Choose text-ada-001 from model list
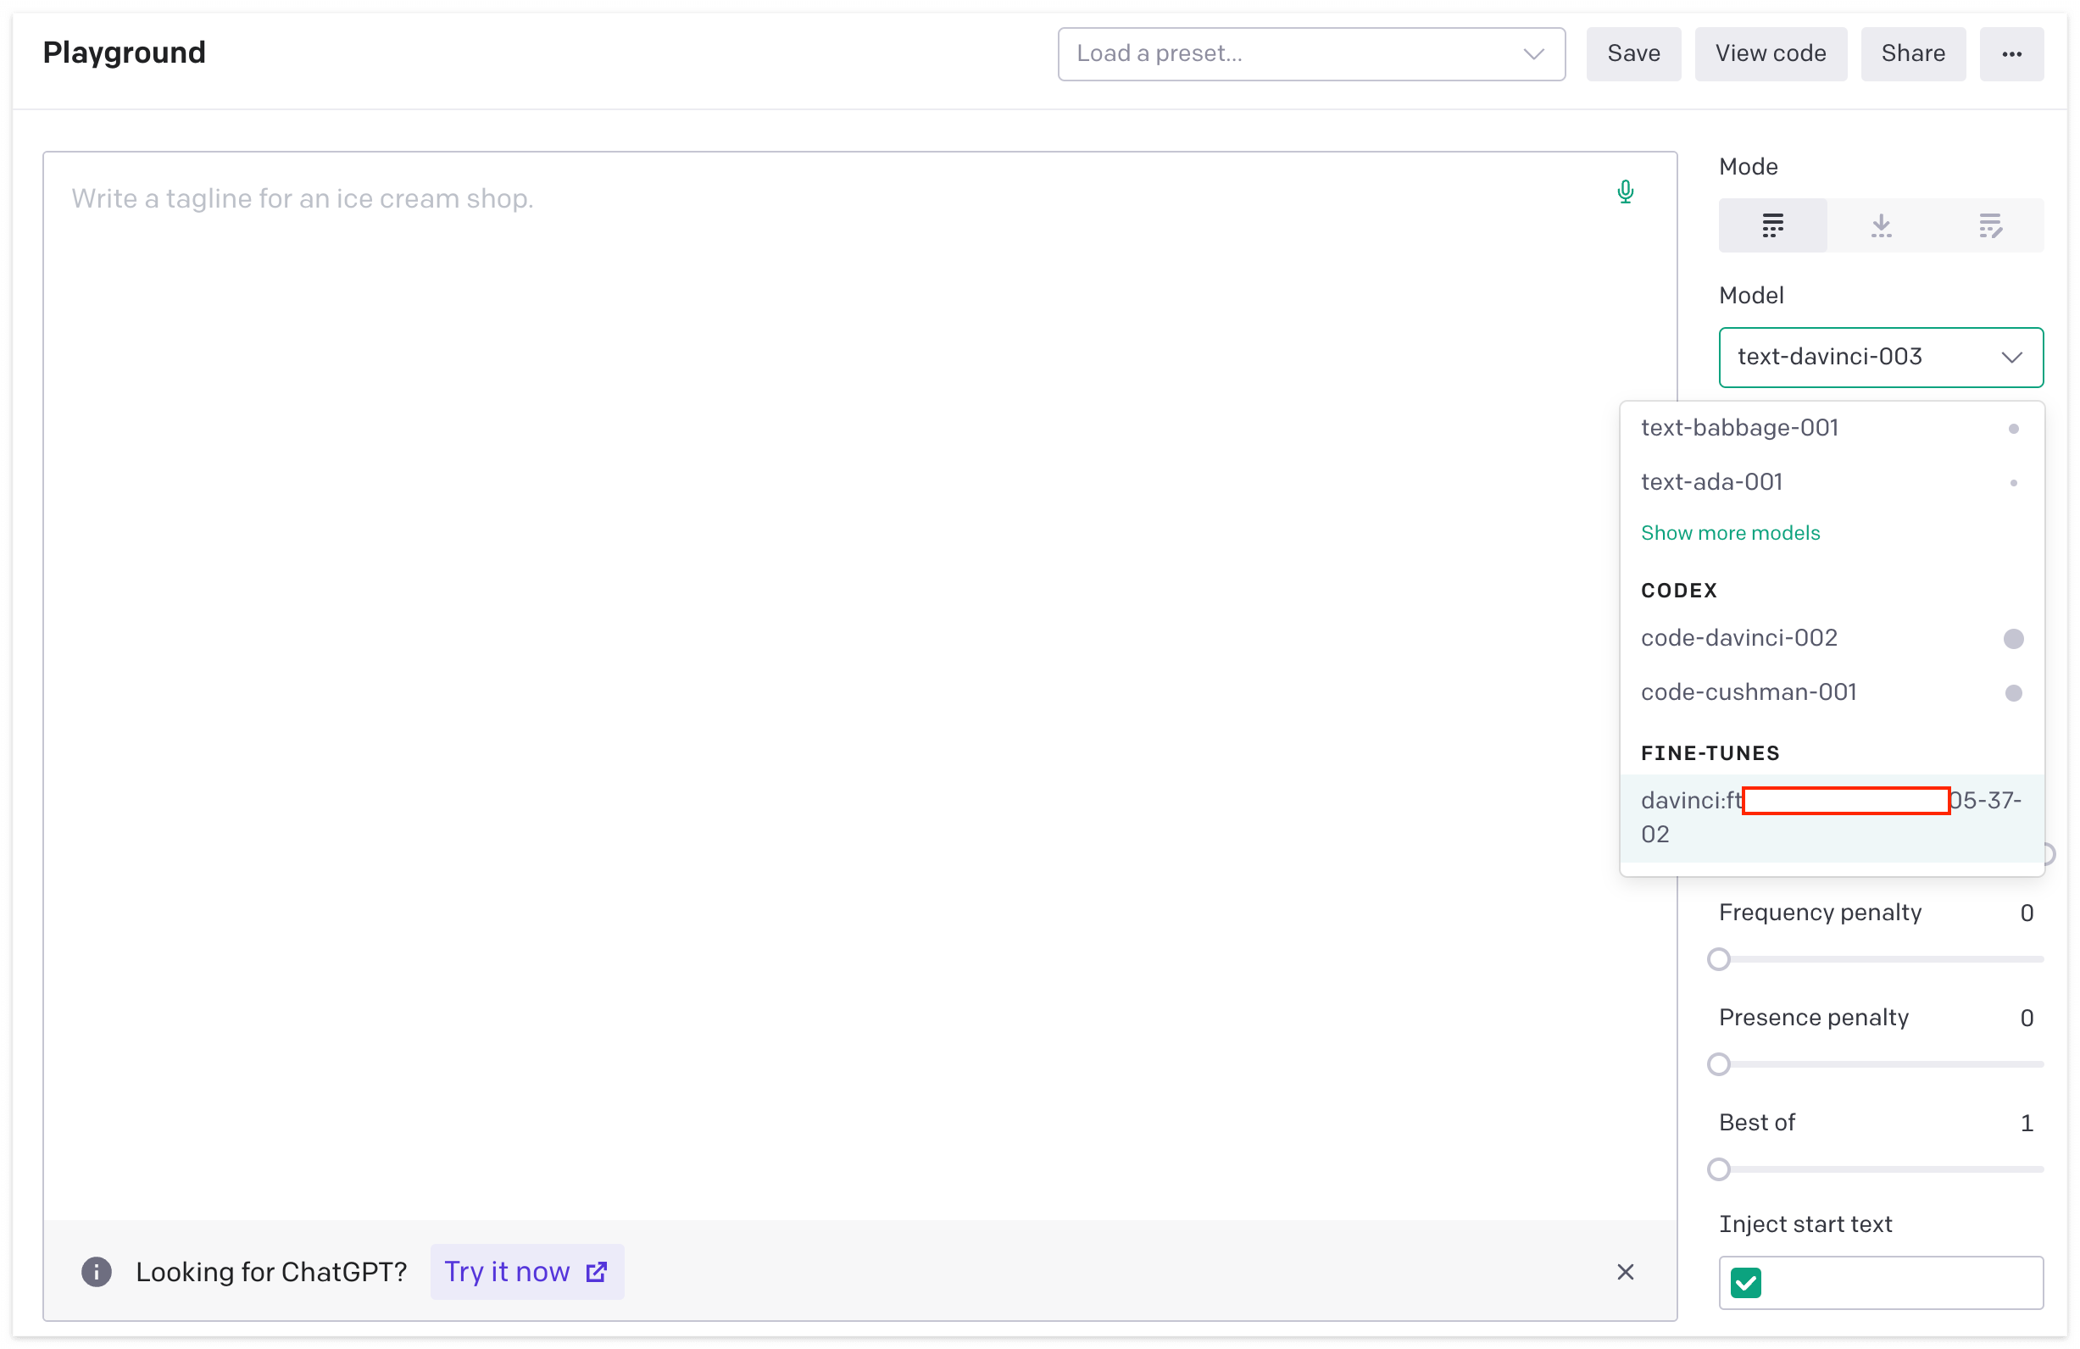 (1711, 482)
